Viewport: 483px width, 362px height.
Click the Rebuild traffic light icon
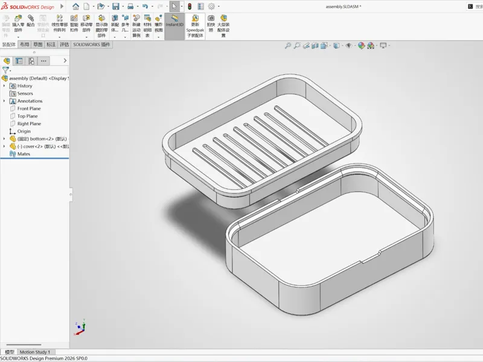point(190,6)
